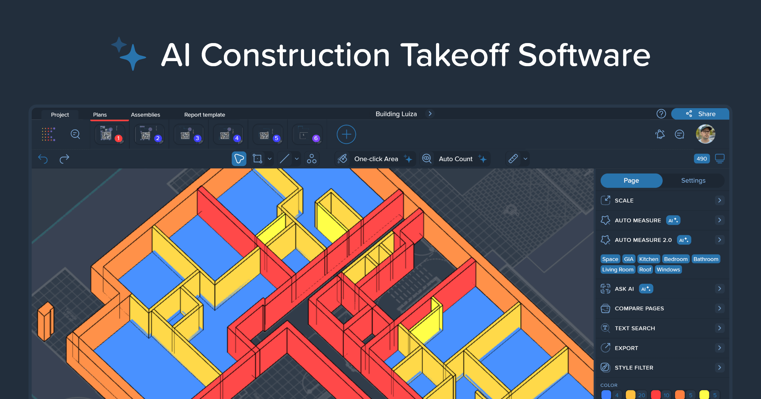Open Building Luiza project chevron
Viewport: 761px width, 399px height.
[x=430, y=114]
